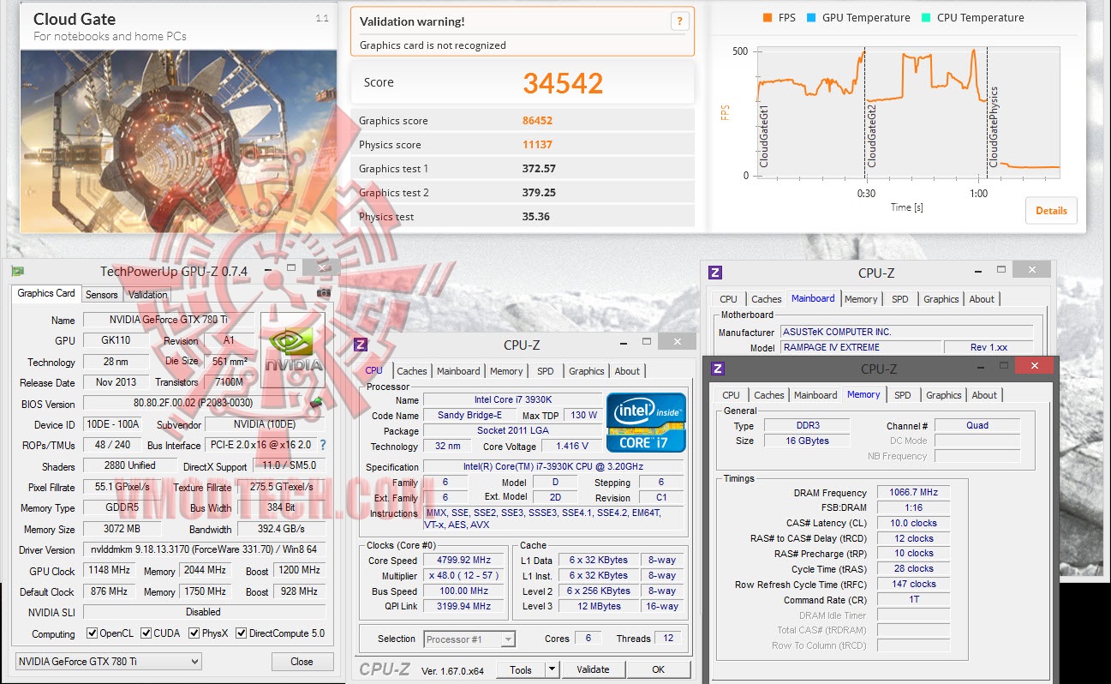1111x684 pixels.
Task: Open CPU tab in the CPU-Z Motherboard window
Action: coord(729,299)
